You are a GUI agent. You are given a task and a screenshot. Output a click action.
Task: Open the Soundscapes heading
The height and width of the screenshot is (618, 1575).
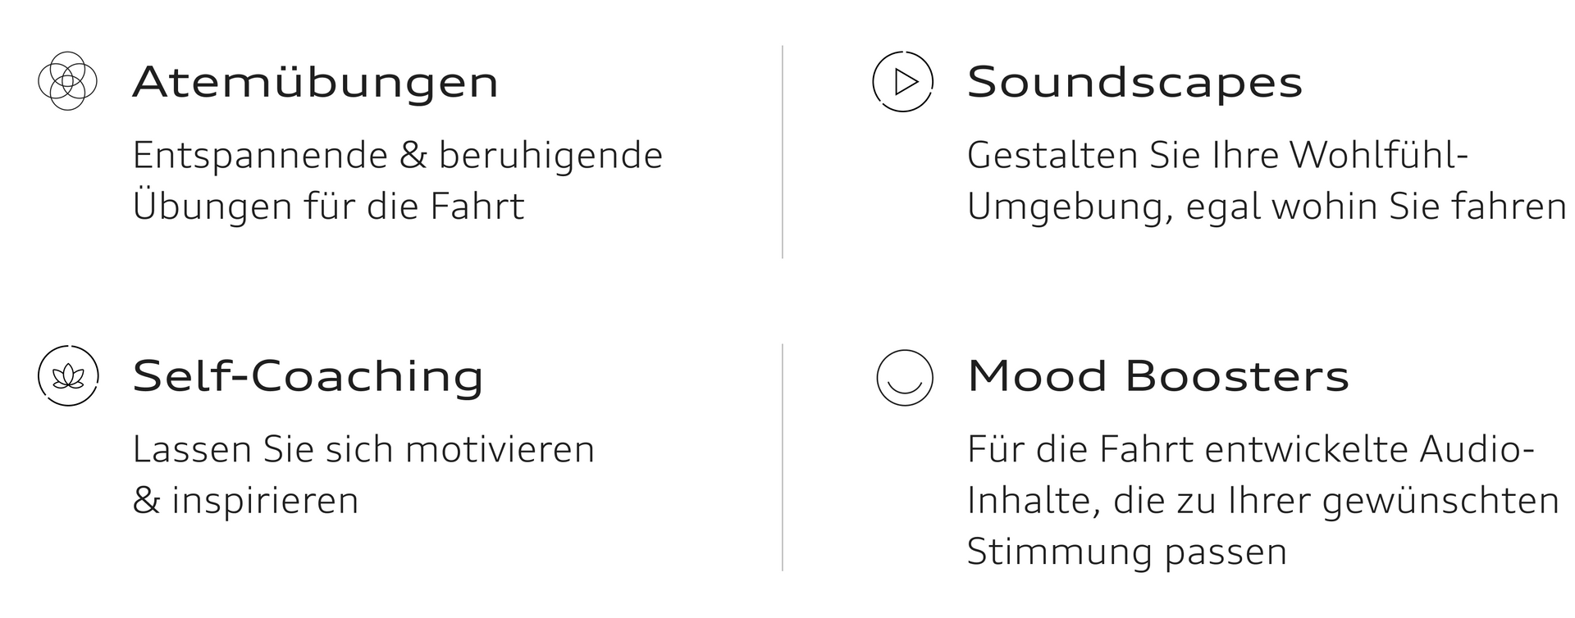point(1135,82)
